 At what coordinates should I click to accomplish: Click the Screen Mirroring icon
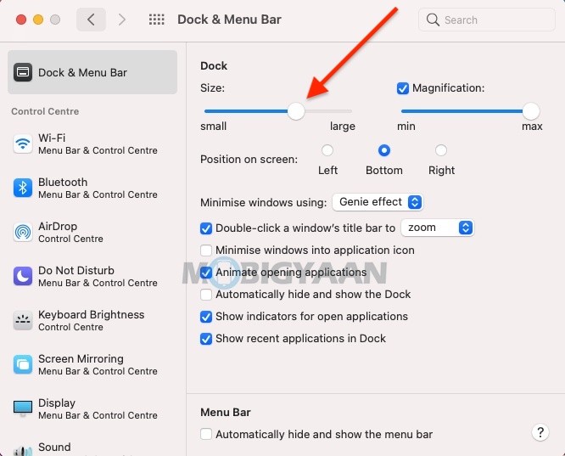click(x=23, y=365)
